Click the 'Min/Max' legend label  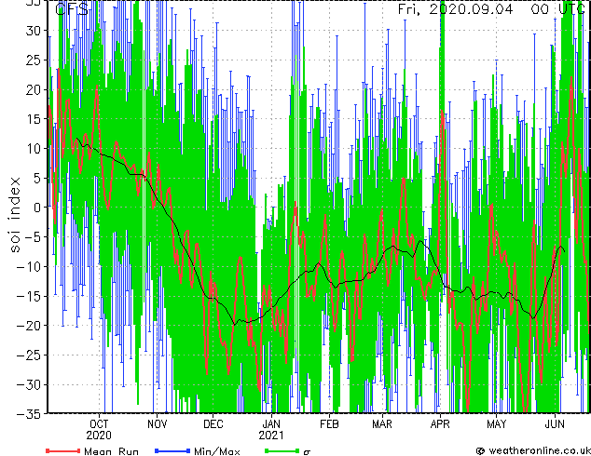coord(216,451)
